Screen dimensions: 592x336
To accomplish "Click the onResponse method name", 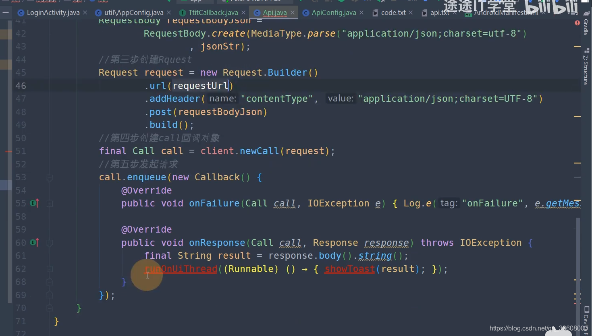I will coord(217,243).
